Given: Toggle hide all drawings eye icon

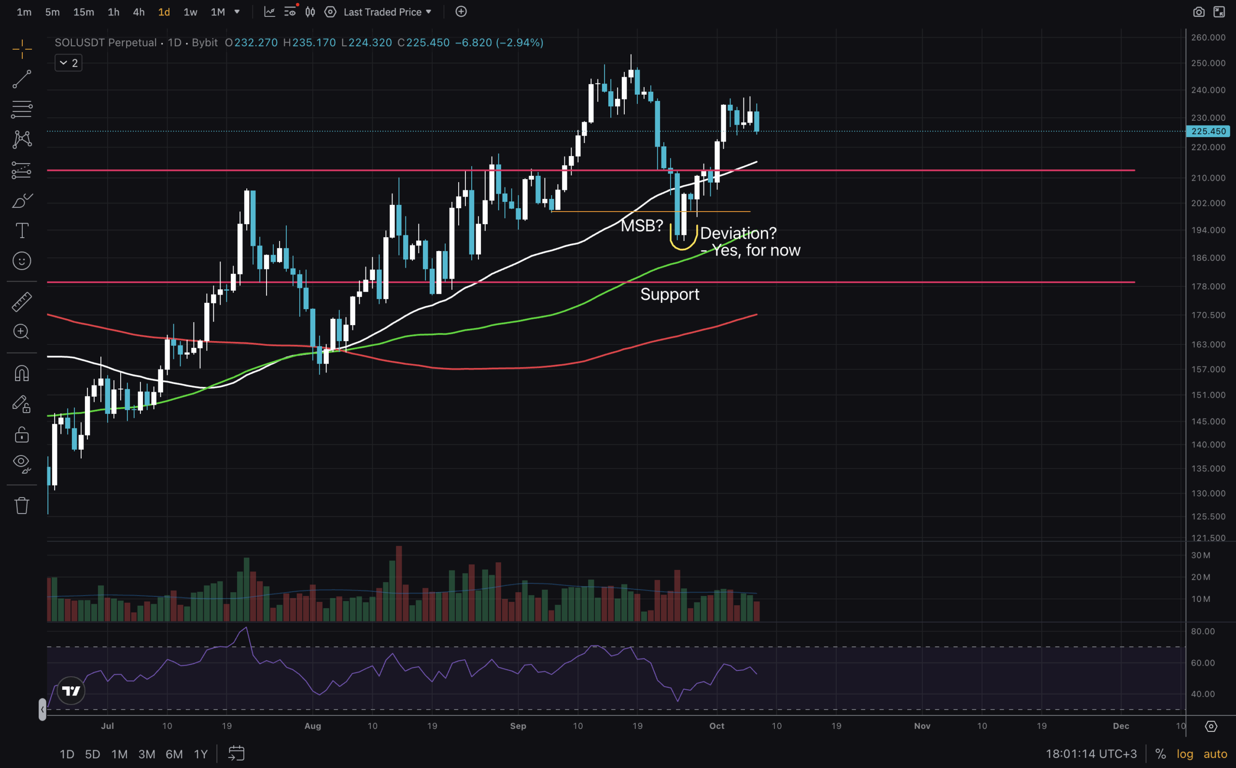Looking at the screenshot, I should click(x=21, y=463).
